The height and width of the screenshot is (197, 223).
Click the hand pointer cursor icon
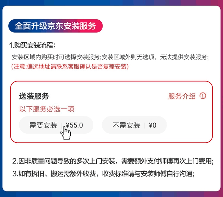[x=65, y=134]
